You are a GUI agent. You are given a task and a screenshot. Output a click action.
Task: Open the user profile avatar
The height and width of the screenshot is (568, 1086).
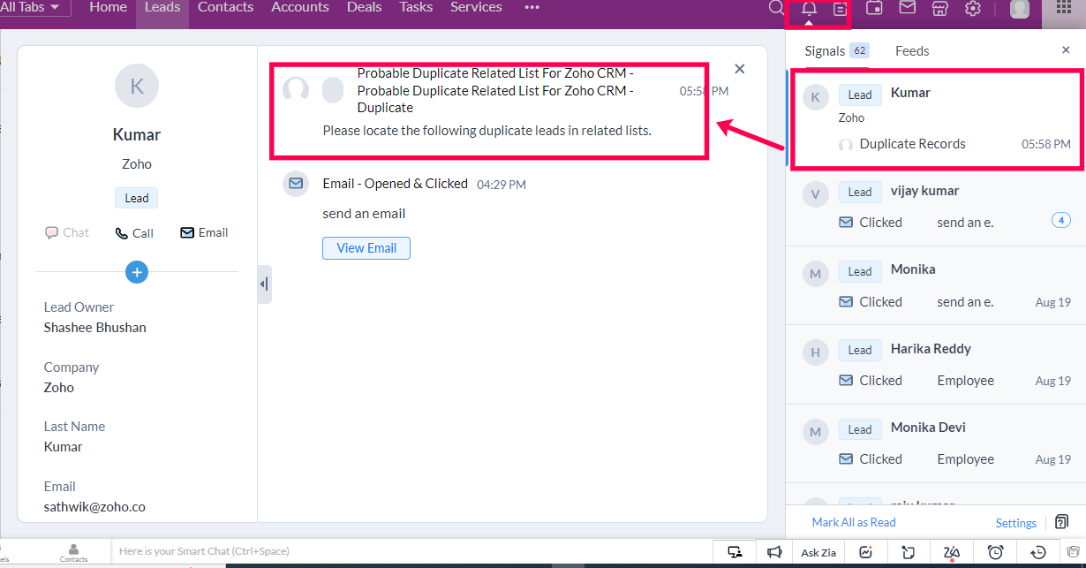tap(1020, 9)
